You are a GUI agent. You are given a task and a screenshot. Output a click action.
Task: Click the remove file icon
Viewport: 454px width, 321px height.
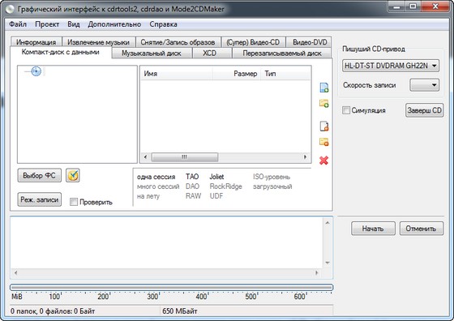[x=324, y=126]
